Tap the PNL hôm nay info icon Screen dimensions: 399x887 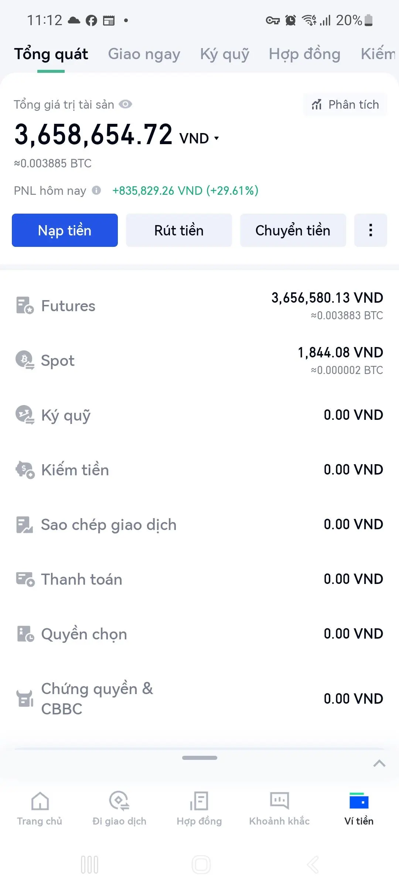pyautogui.click(x=96, y=190)
